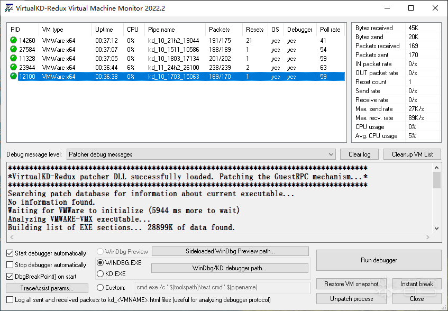
Task: Maximize the VirtualKD-Redux window
Action: (x=411, y=8)
